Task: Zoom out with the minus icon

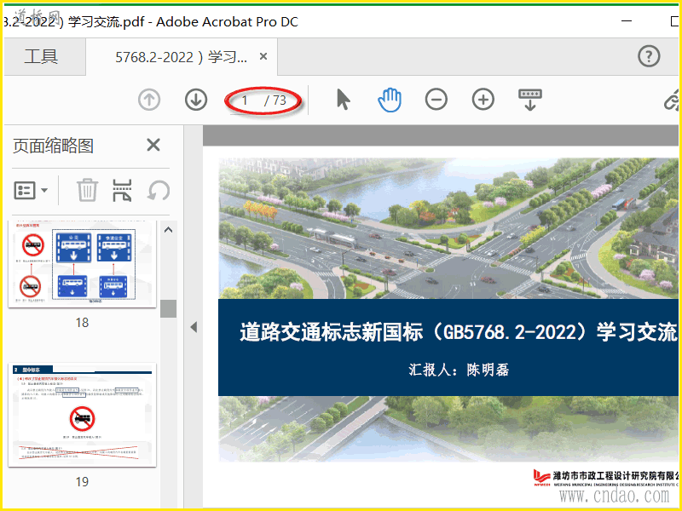Action: [x=436, y=100]
